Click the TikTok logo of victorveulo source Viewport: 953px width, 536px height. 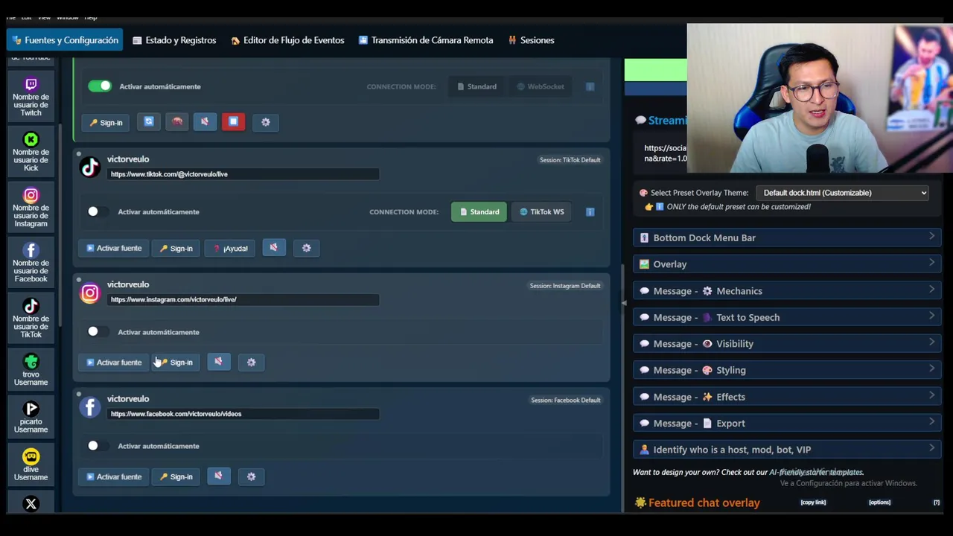(90, 167)
